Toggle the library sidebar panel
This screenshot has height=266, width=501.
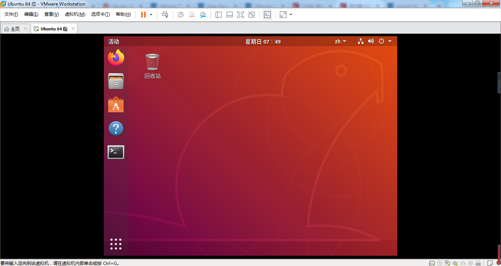219,15
